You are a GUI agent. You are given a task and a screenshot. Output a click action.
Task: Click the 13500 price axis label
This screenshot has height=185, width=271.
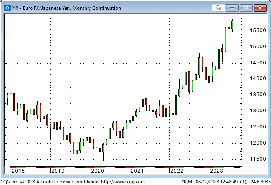258,95
